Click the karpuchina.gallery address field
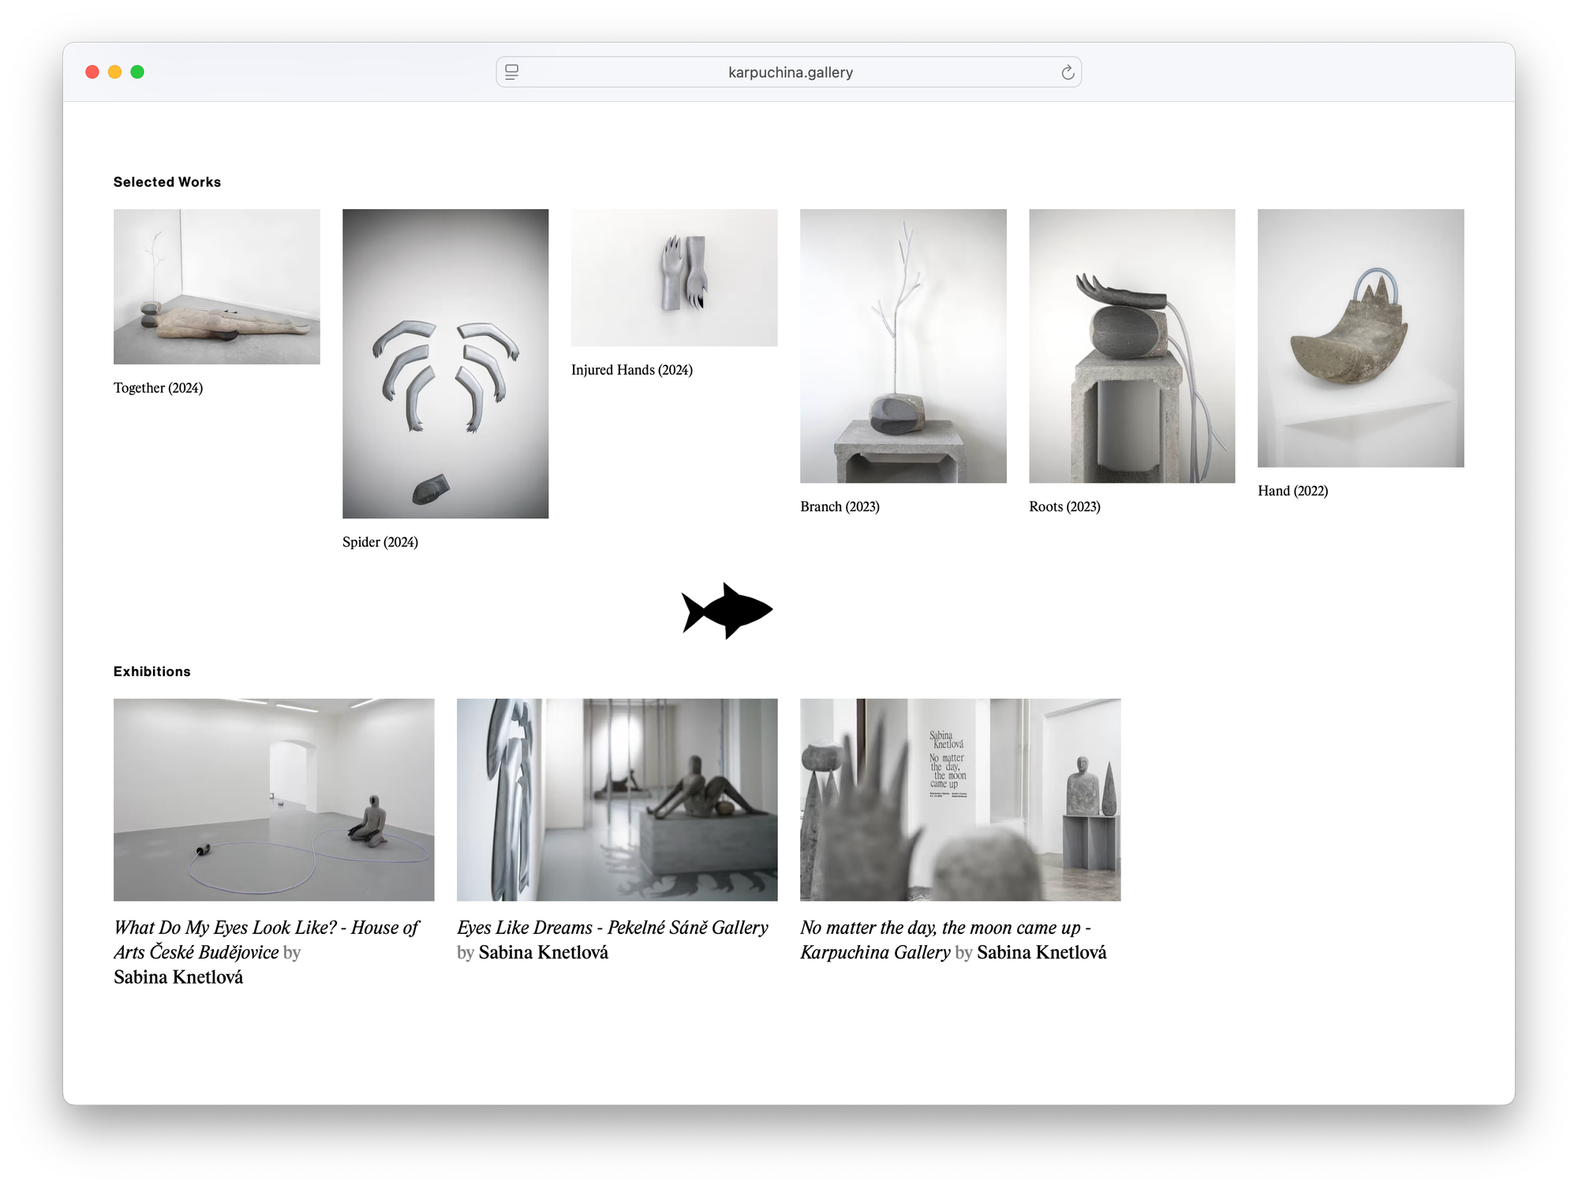 point(789,73)
